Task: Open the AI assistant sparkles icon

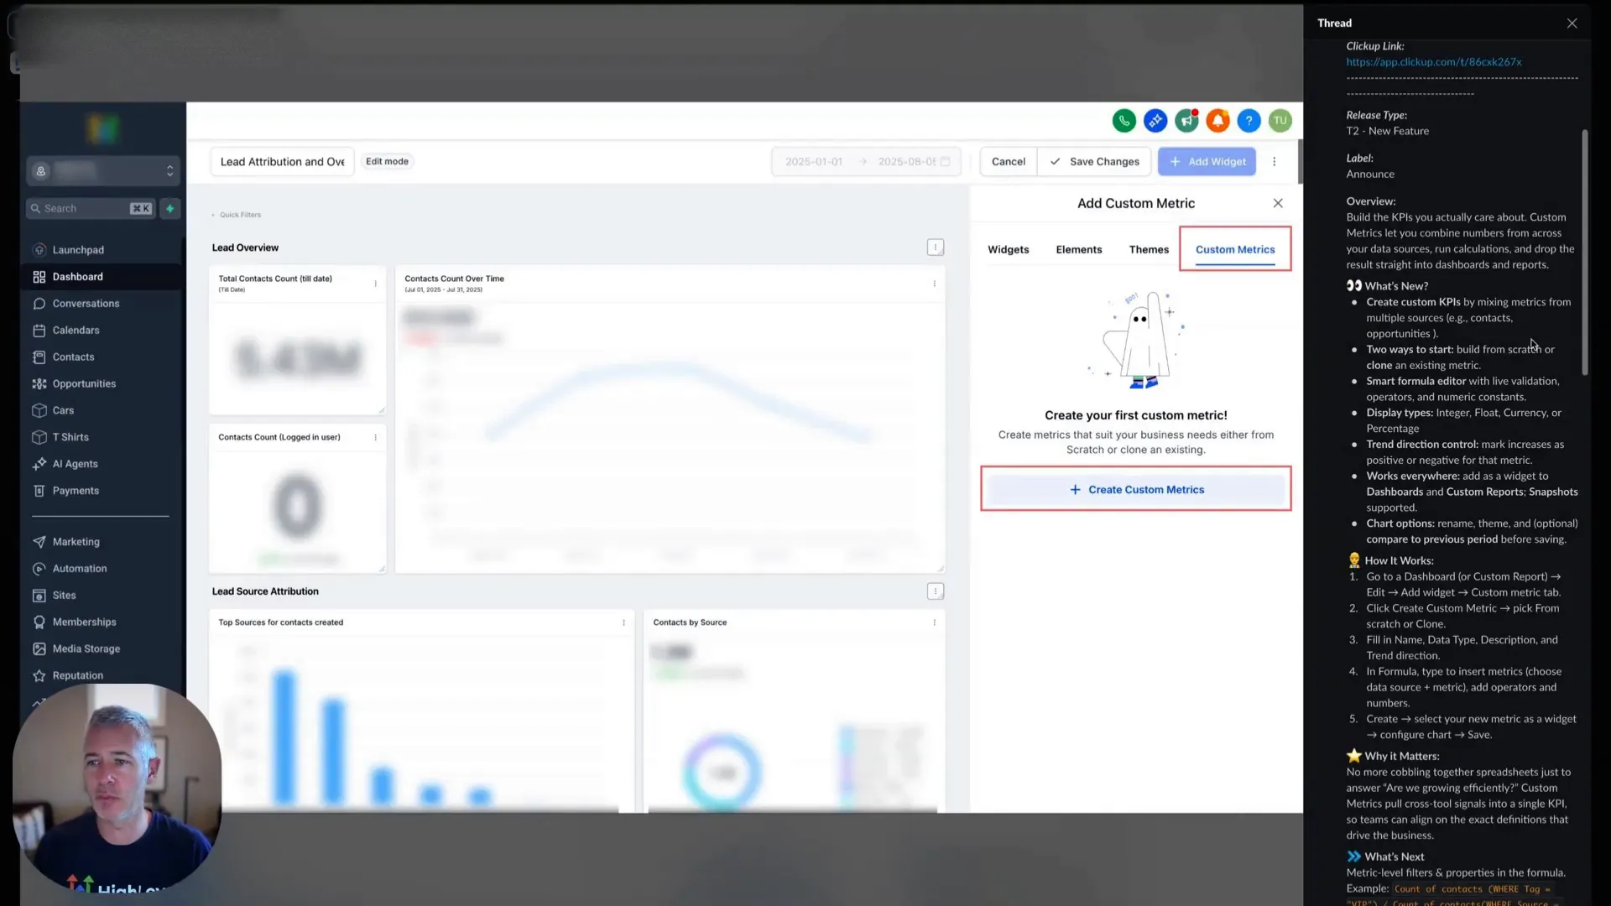Action: click(1155, 121)
